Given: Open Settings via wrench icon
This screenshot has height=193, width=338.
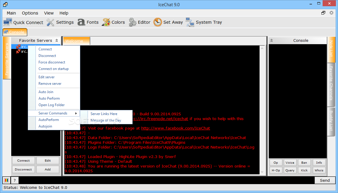Looking at the screenshot, I should point(50,22).
